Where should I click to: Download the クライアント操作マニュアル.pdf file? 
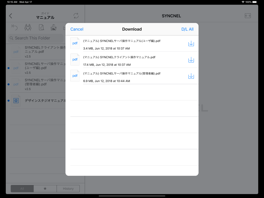[191, 60]
